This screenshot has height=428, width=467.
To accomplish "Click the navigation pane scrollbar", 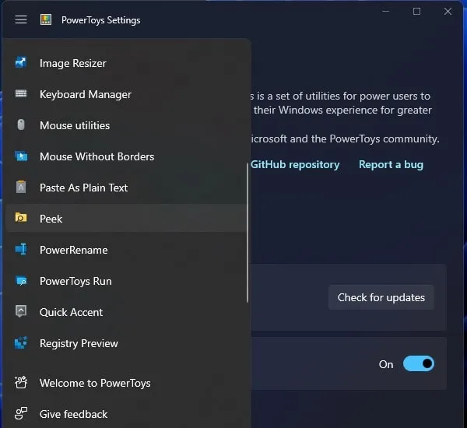I will coord(248,233).
